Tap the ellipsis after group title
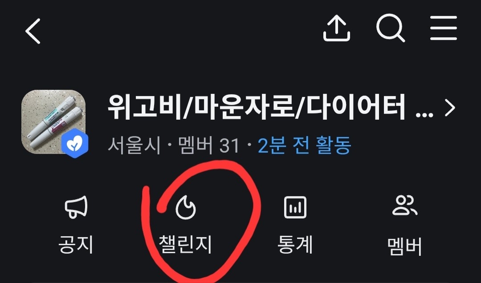481x283 pixels. (x=424, y=115)
